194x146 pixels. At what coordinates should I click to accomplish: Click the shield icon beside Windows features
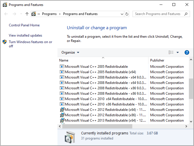(5, 42)
